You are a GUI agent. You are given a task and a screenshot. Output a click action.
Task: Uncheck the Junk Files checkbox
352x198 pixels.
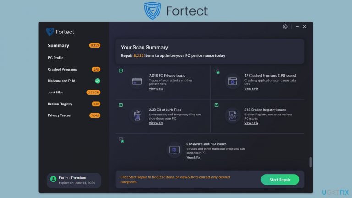(x=121, y=105)
